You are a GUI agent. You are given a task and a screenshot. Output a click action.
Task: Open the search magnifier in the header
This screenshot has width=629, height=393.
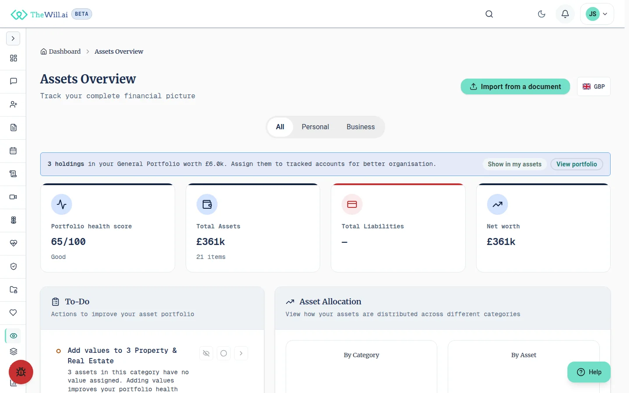pos(489,14)
